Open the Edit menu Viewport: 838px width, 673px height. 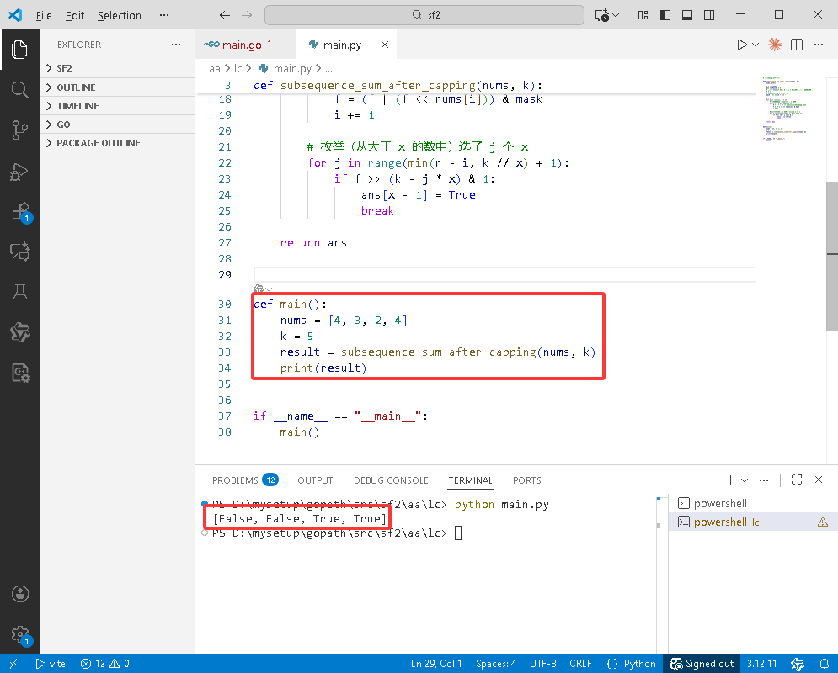75,15
